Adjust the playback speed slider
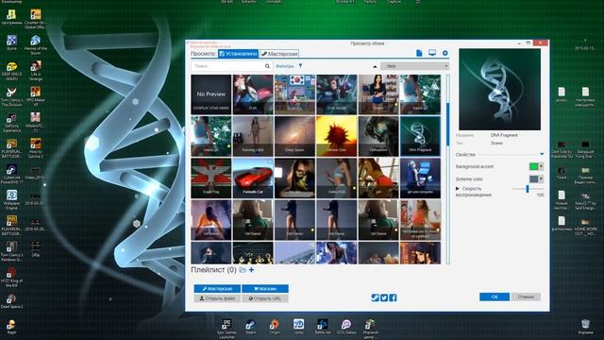This screenshot has width=604, height=340. pos(528,189)
